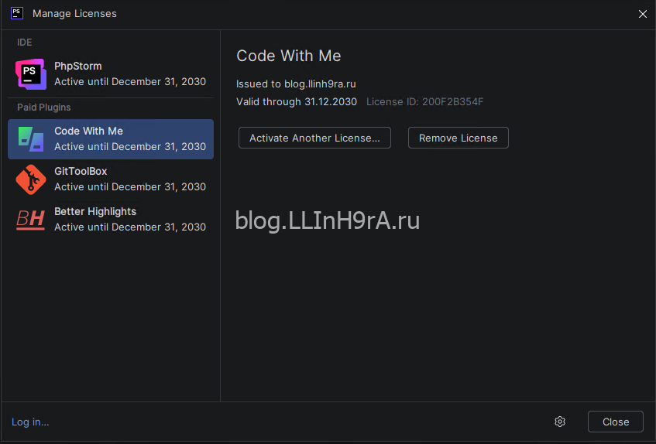This screenshot has height=444, width=656.
Task: Select the GitToolBox entry by its name
Action: tap(81, 172)
